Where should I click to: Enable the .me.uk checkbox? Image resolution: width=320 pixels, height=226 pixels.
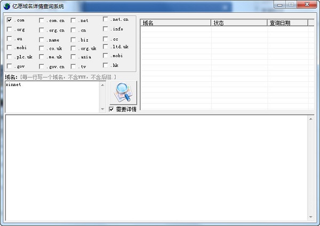pos(42,57)
